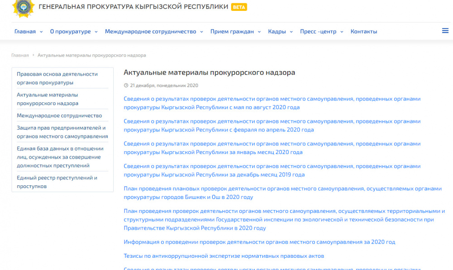Select Главная in the navigation bar
This screenshot has width=453, height=270.
coord(24,31)
